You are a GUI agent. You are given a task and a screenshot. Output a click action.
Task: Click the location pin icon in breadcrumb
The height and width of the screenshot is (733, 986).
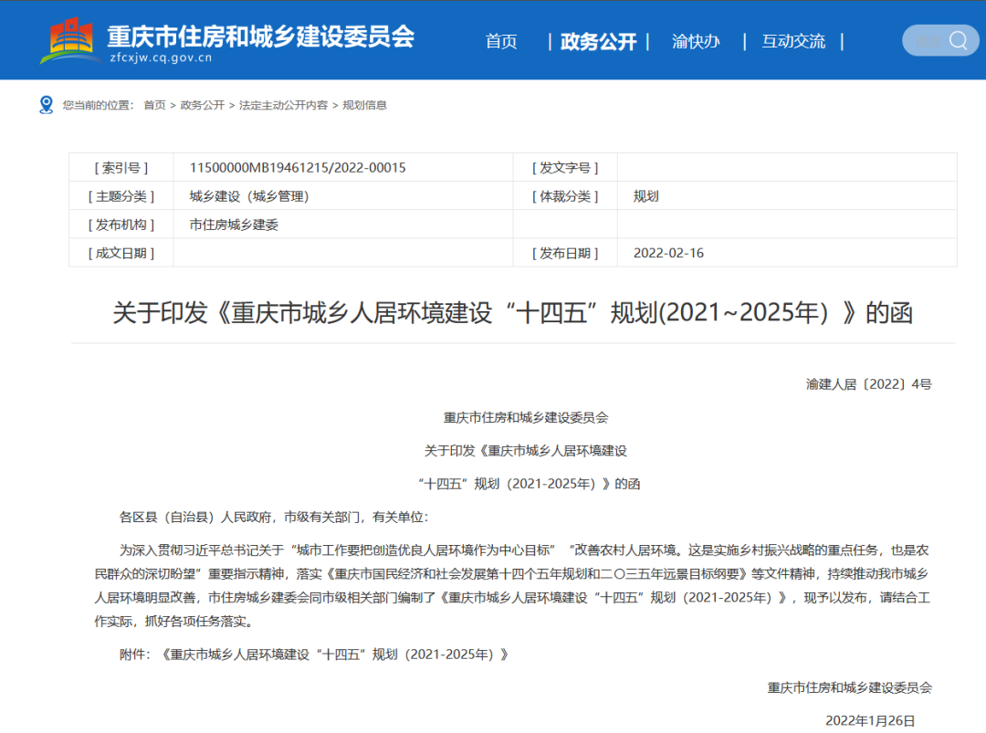point(46,104)
